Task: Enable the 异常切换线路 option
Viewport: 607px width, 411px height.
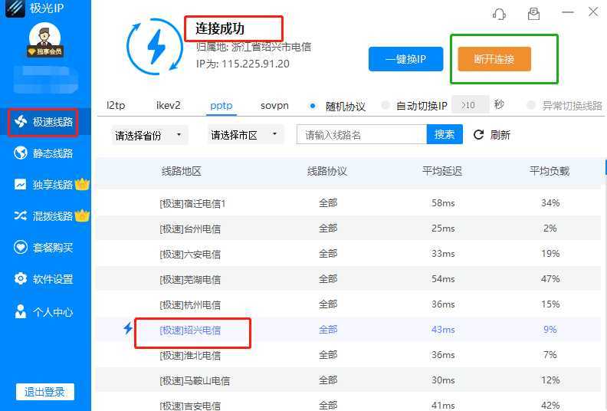Action: (x=531, y=105)
